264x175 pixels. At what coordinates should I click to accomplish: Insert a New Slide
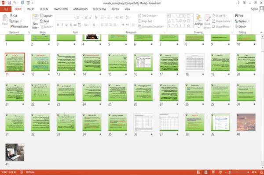tap(35, 21)
